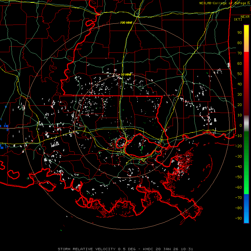Click the positive 30 scale value
The height and width of the screenshot is (251, 251).
tap(240, 95)
